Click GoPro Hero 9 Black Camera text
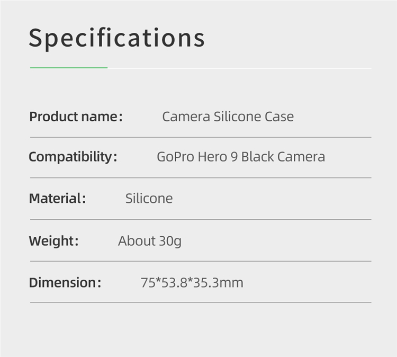The image size is (397, 357). [241, 157]
